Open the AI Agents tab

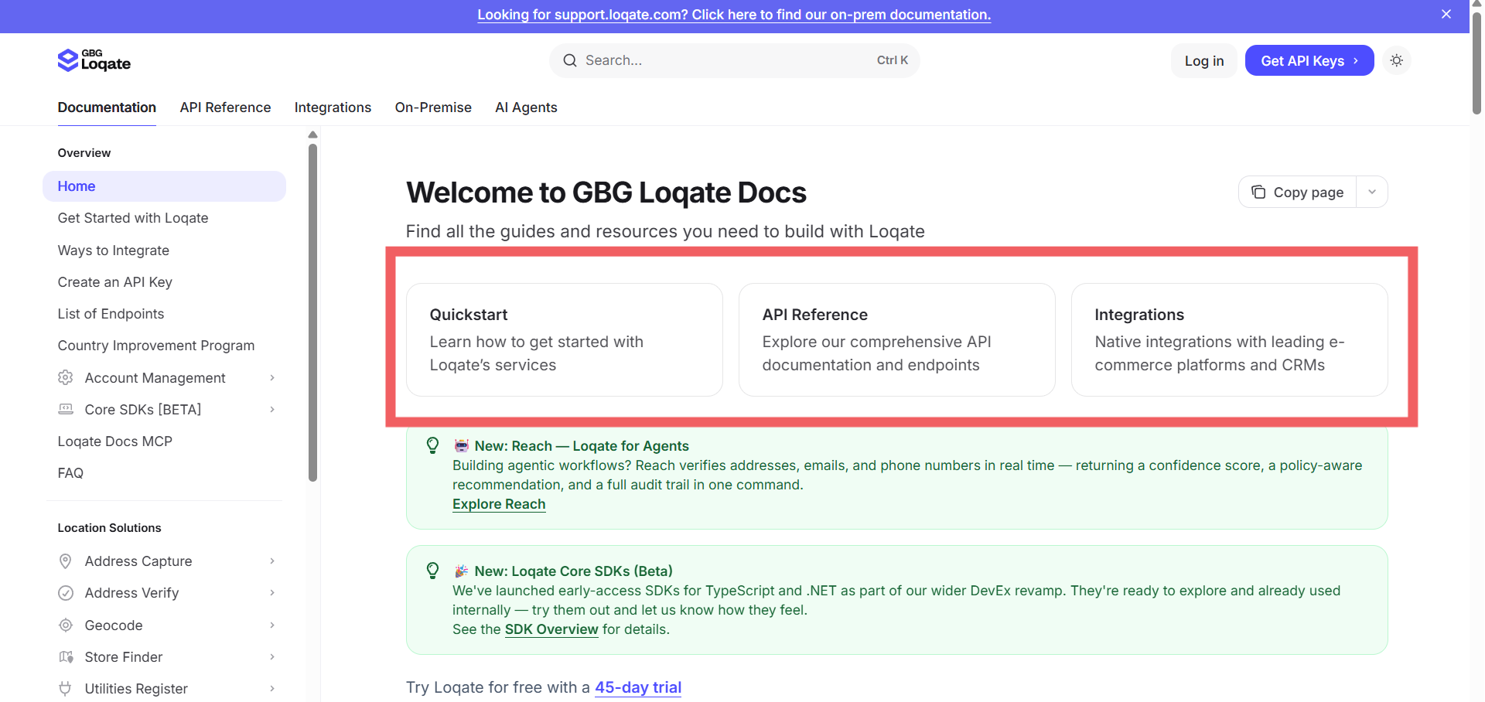pyautogui.click(x=526, y=107)
